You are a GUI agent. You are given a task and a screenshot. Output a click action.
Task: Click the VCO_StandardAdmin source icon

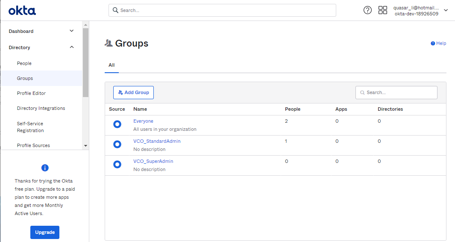click(x=117, y=145)
